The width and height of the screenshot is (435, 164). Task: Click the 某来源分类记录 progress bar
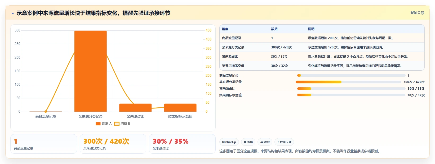click(348, 82)
